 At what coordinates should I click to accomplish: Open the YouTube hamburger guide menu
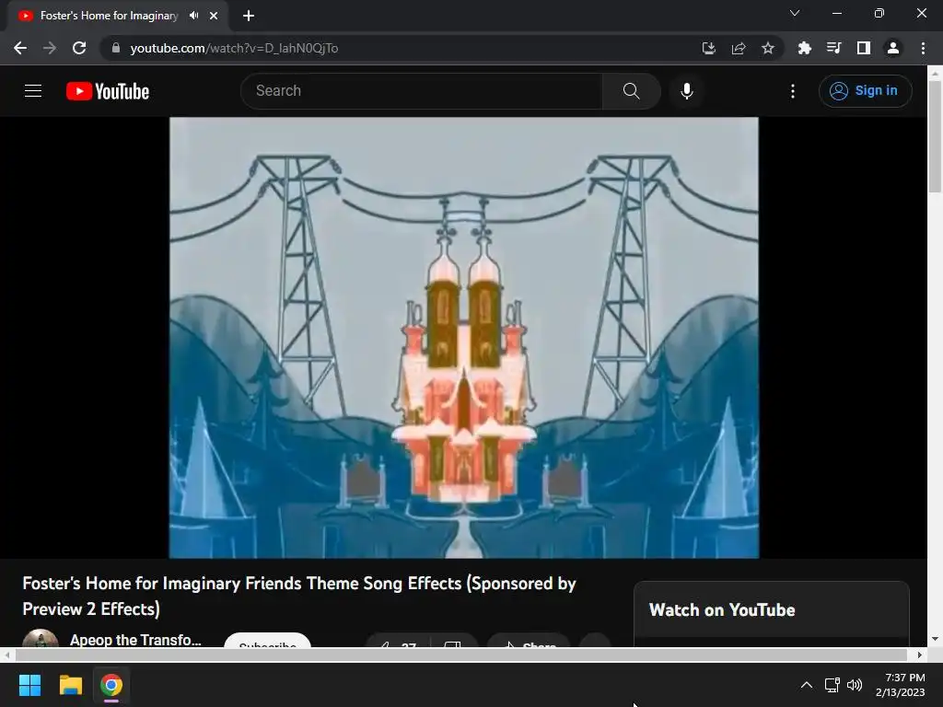pos(33,91)
